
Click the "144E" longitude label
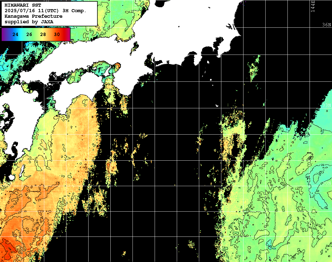(313, 6)
